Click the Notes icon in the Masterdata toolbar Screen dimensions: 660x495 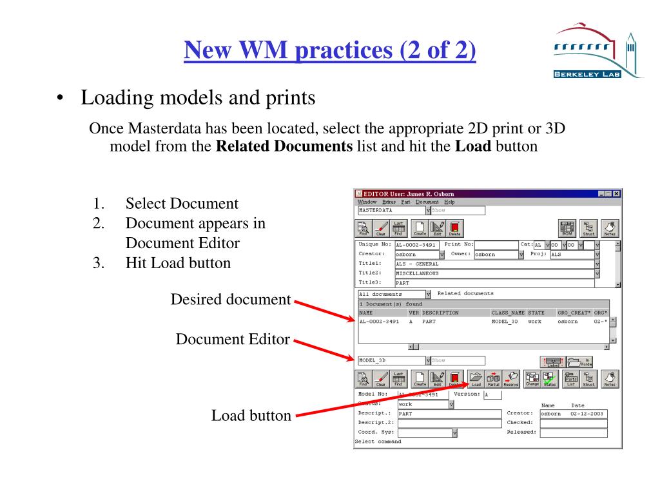coord(610,228)
